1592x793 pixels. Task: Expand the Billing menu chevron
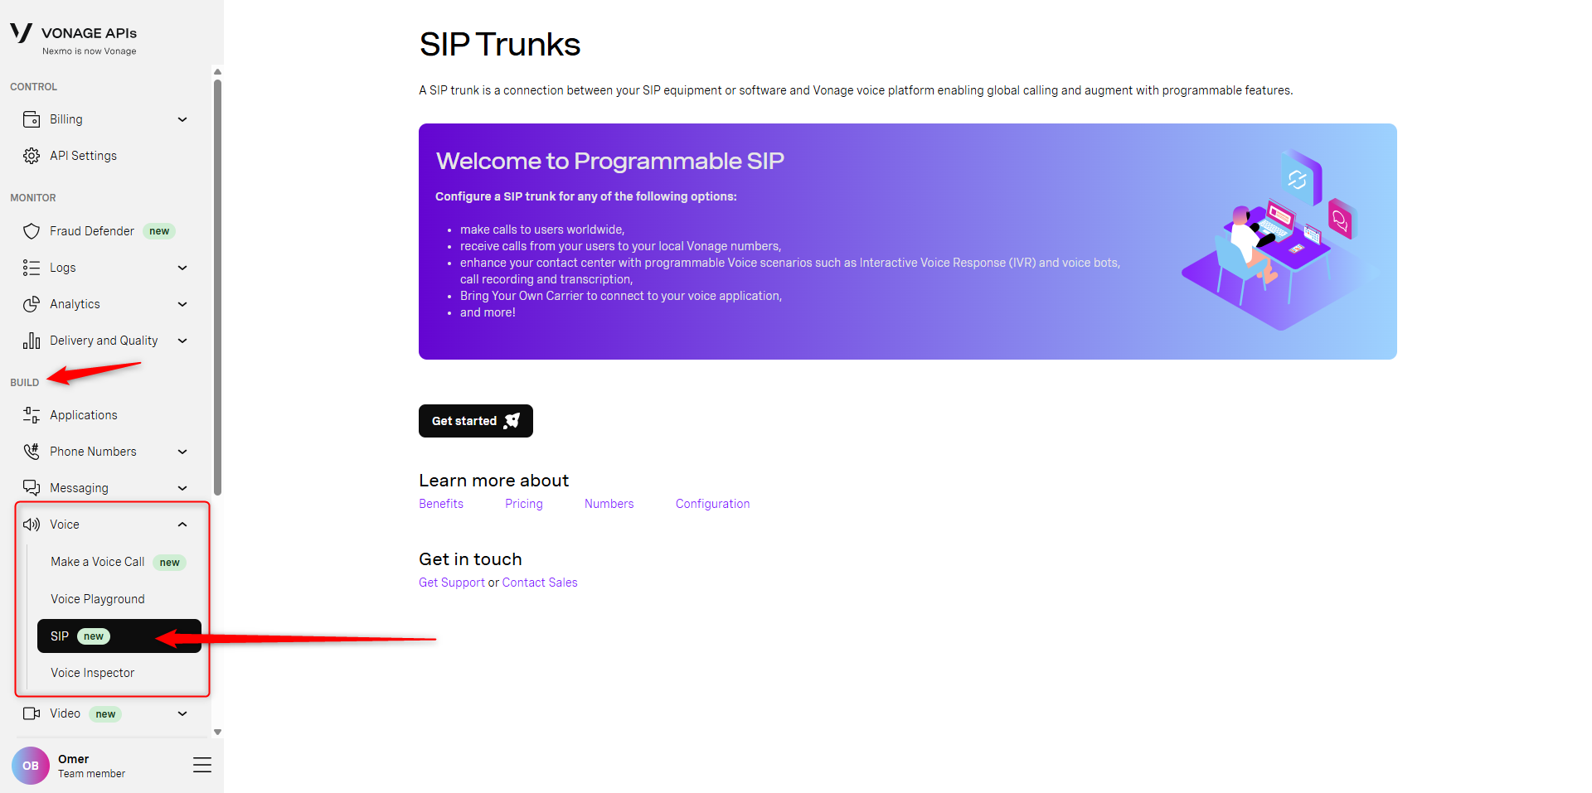point(182,119)
